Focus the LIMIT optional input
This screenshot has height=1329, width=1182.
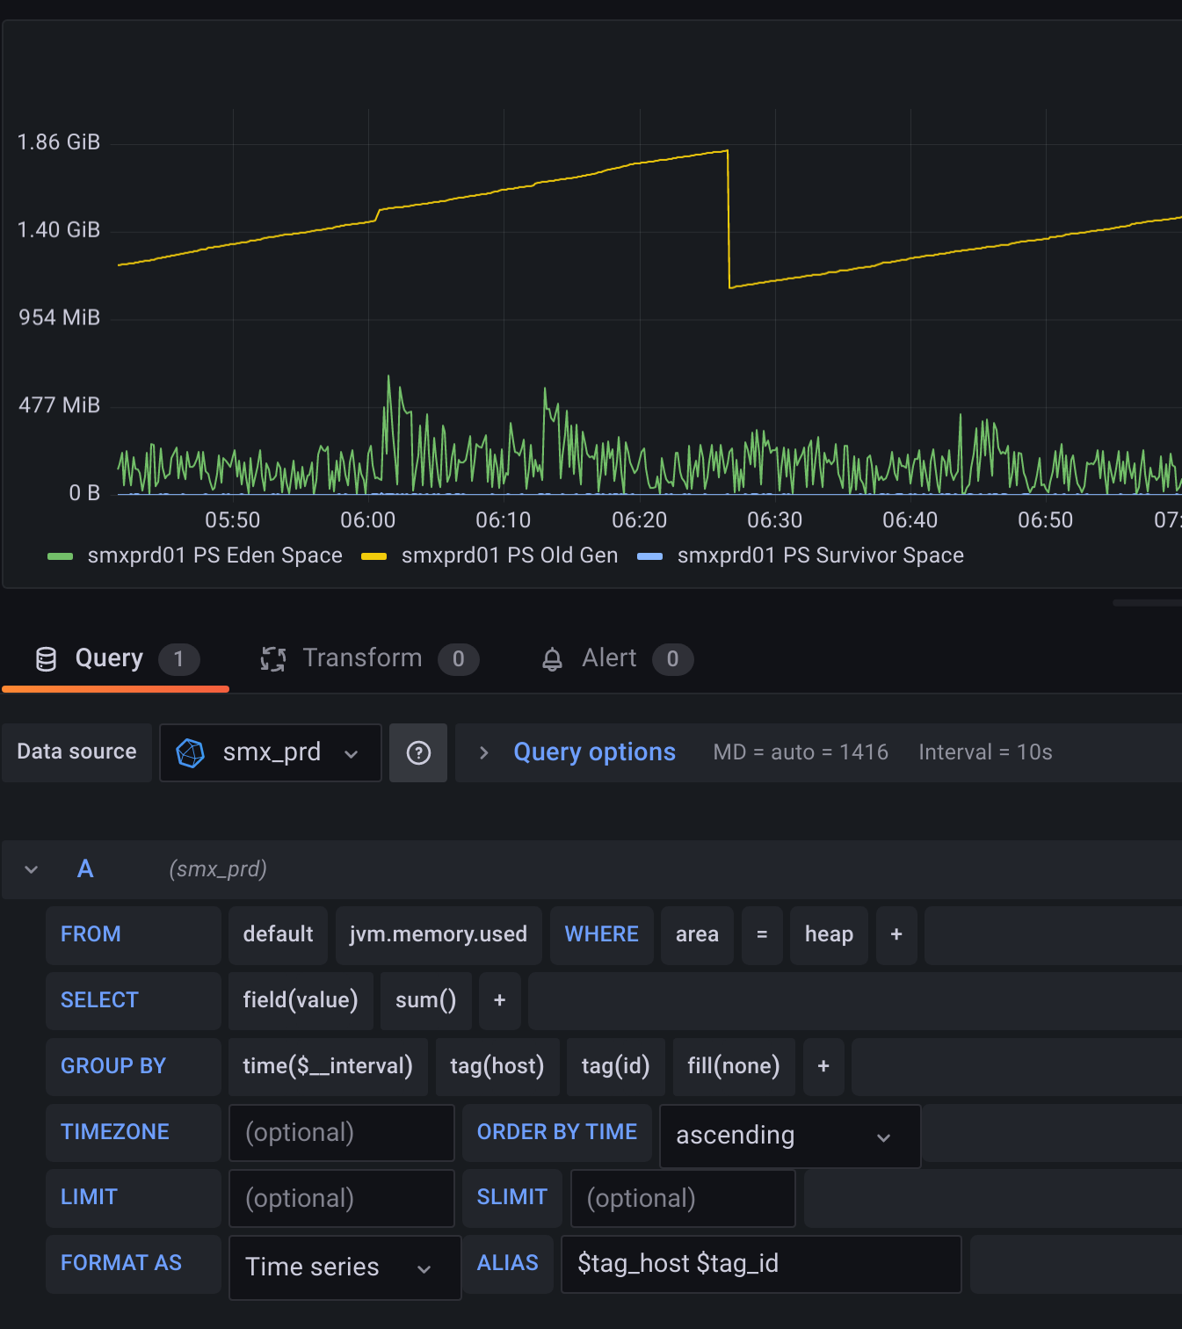pyautogui.click(x=342, y=1198)
